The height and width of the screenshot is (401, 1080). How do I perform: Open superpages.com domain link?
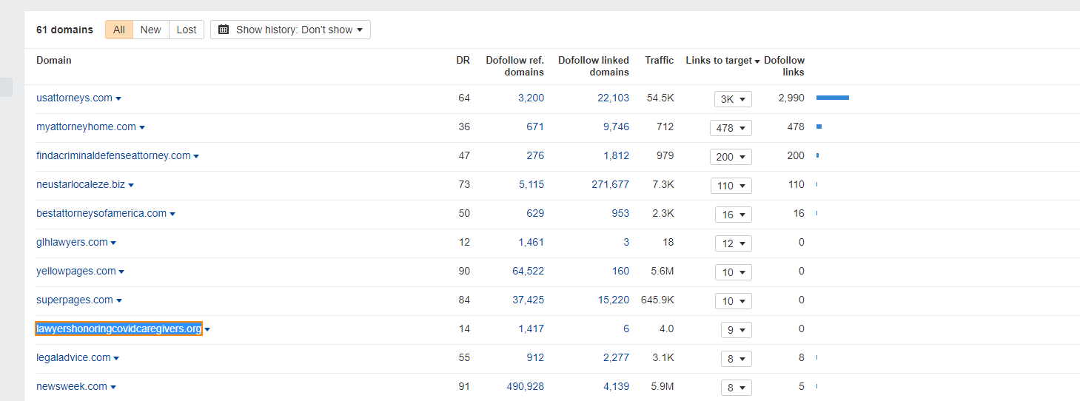click(x=75, y=300)
